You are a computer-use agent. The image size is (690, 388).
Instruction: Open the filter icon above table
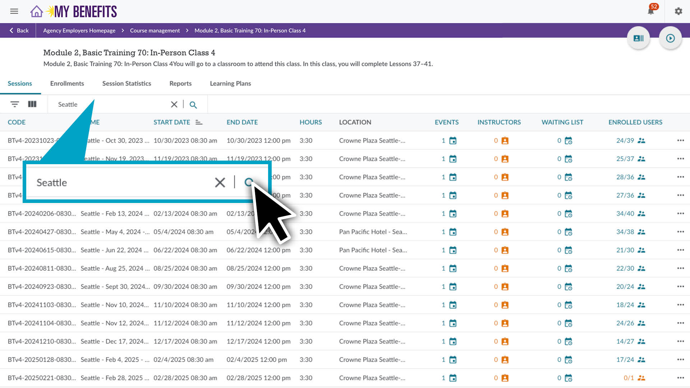coord(14,104)
